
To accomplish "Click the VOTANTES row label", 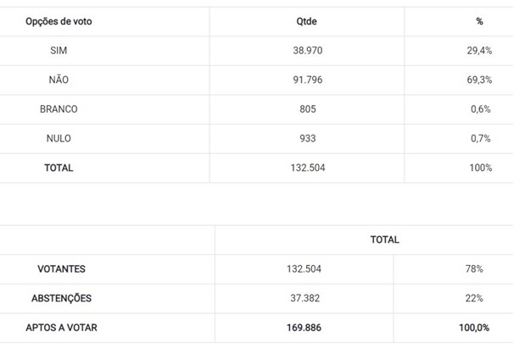I will [x=61, y=269].
